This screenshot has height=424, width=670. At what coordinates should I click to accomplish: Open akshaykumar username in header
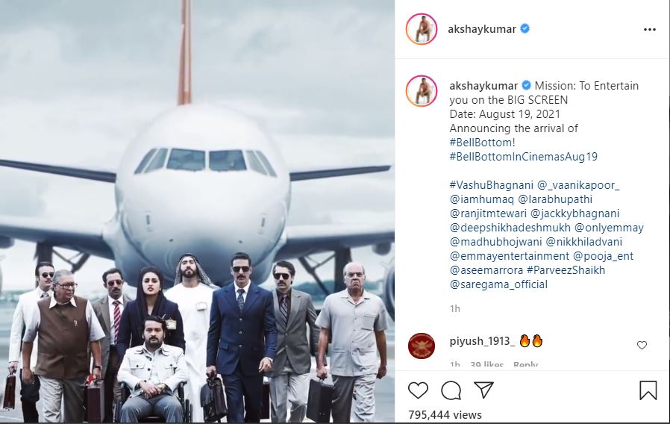pos(482,29)
